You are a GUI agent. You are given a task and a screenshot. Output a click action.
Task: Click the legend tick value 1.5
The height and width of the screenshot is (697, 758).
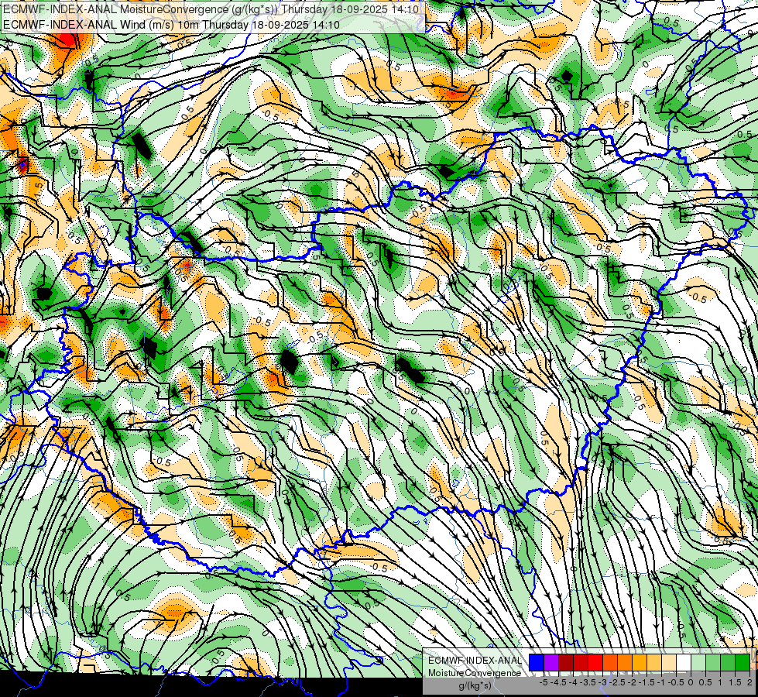[735, 682]
